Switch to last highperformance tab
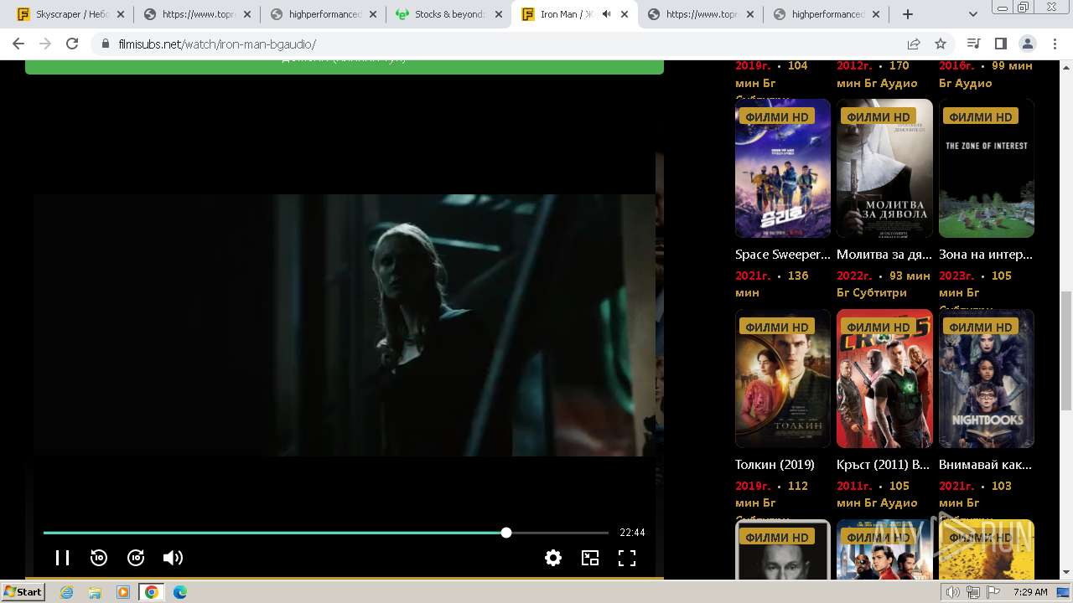 [825, 14]
